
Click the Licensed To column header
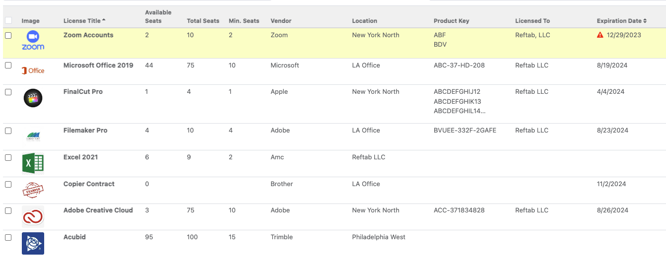coord(533,21)
